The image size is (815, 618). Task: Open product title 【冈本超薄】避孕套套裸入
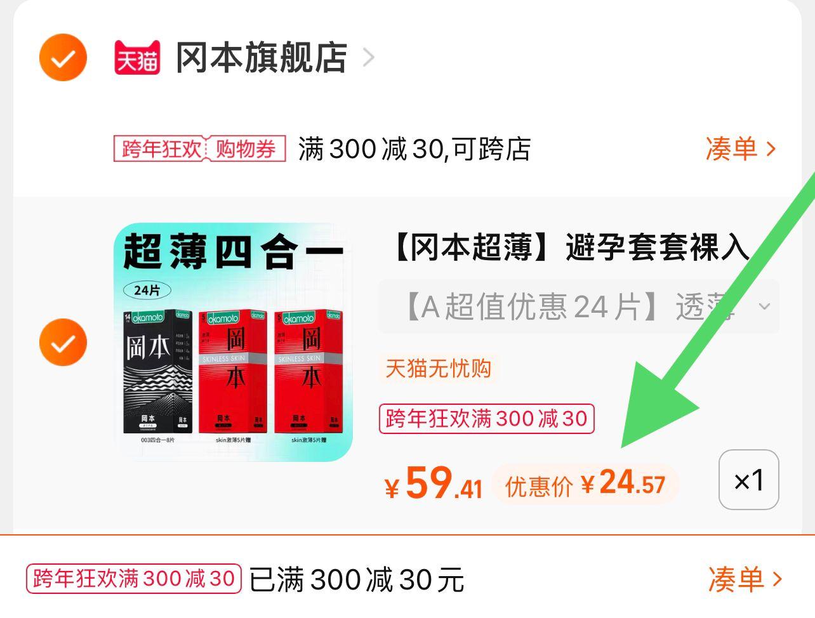click(x=568, y=247)
